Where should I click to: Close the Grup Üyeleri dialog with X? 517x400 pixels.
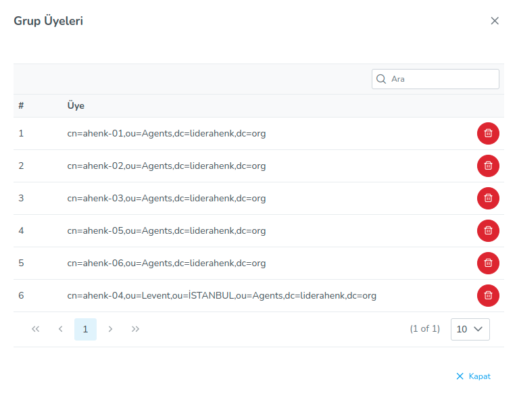point(495,21)
